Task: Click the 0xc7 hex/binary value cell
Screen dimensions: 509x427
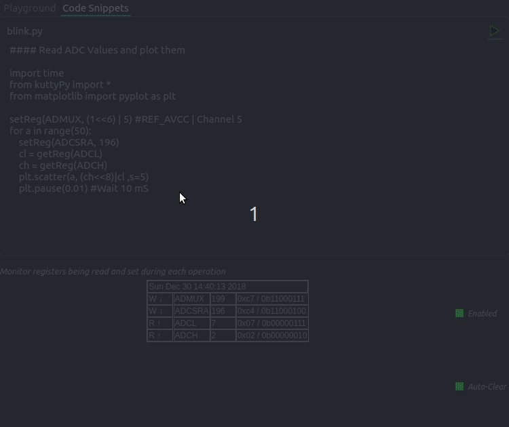Action: point(271,299)
